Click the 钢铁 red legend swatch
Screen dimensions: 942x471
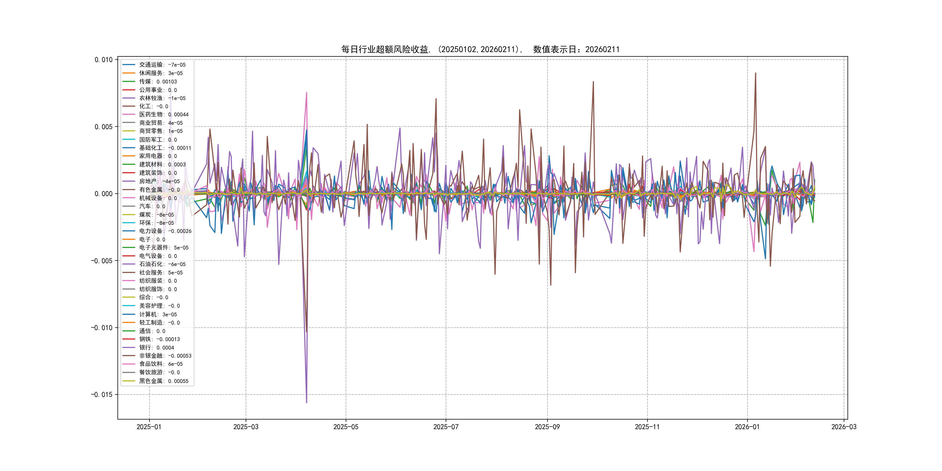tap(129, 339)
